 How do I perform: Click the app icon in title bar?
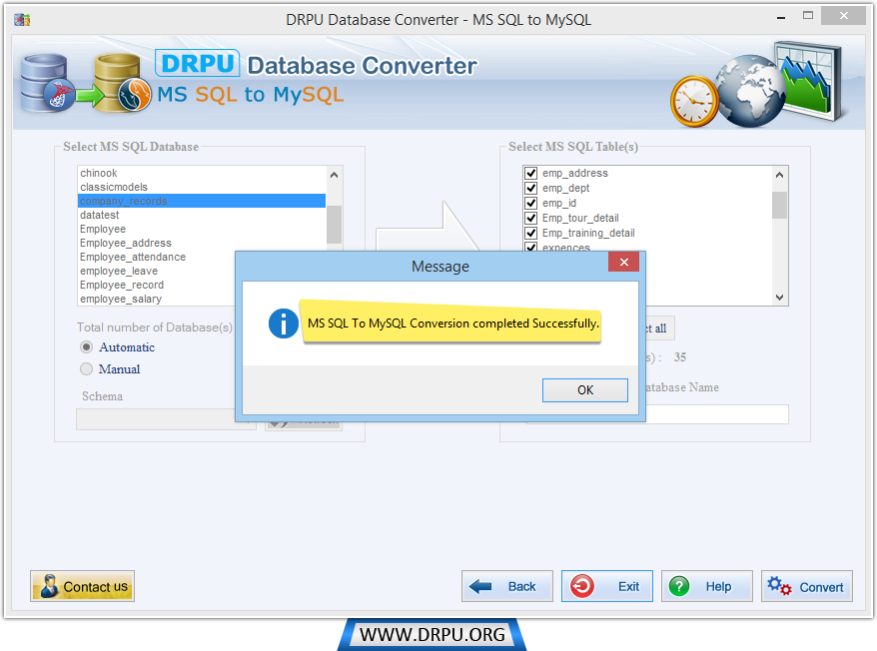[x=22, y=20]
